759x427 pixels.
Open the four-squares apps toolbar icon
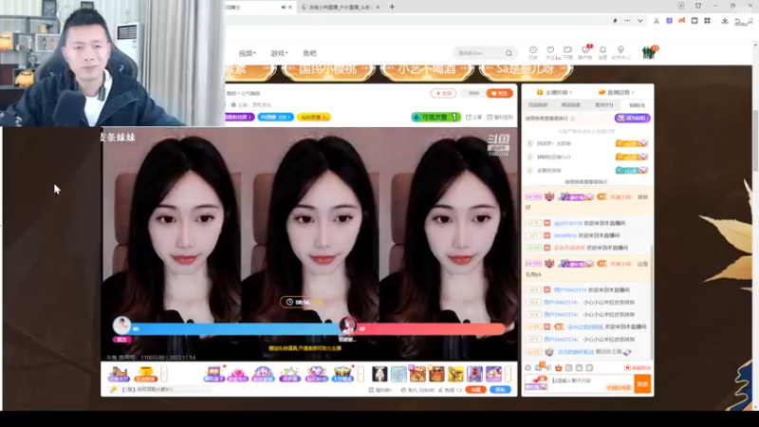click(707, 21)
